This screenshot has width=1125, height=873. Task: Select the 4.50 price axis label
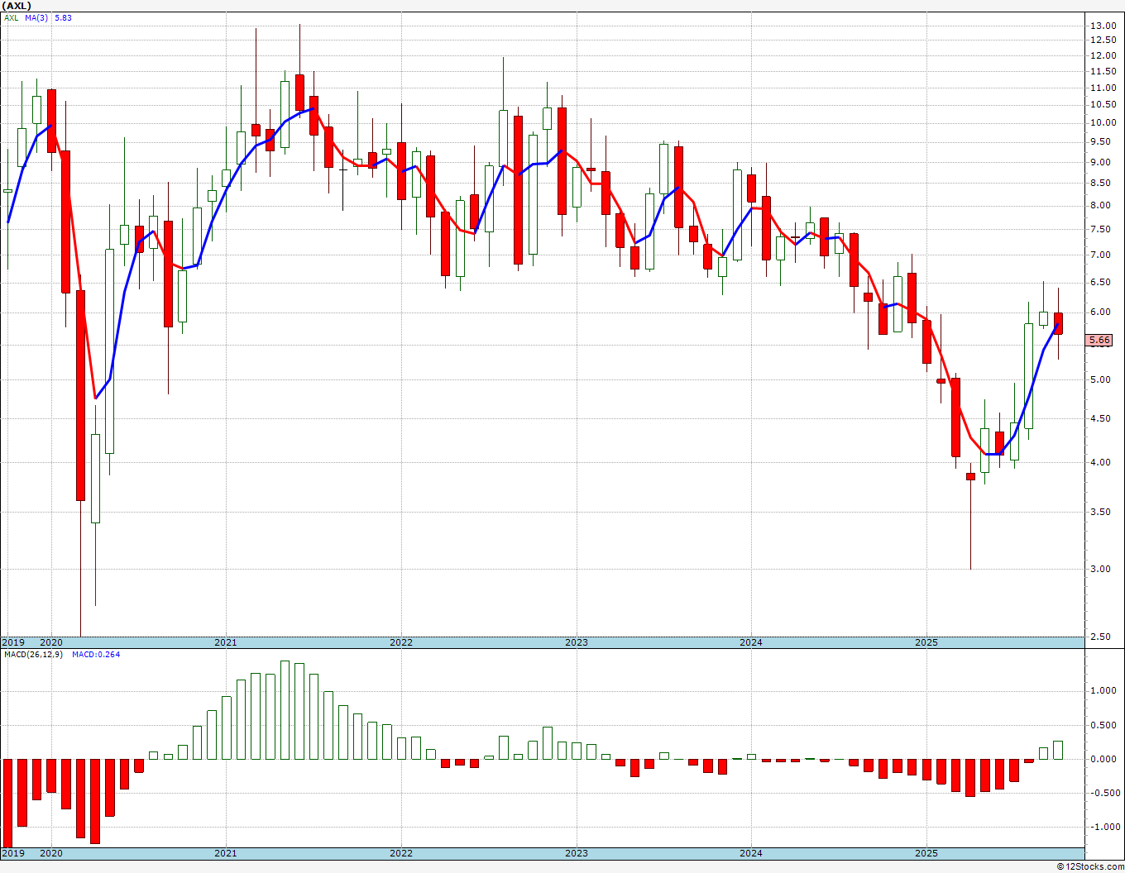[x=1100, y=418]
